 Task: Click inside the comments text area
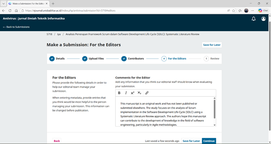click(x=164, y=112)
